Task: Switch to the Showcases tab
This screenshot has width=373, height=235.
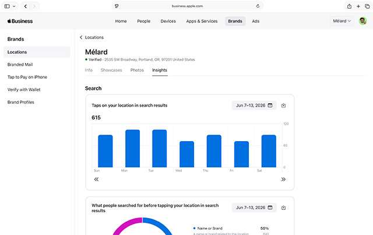Action: point(111,70)
